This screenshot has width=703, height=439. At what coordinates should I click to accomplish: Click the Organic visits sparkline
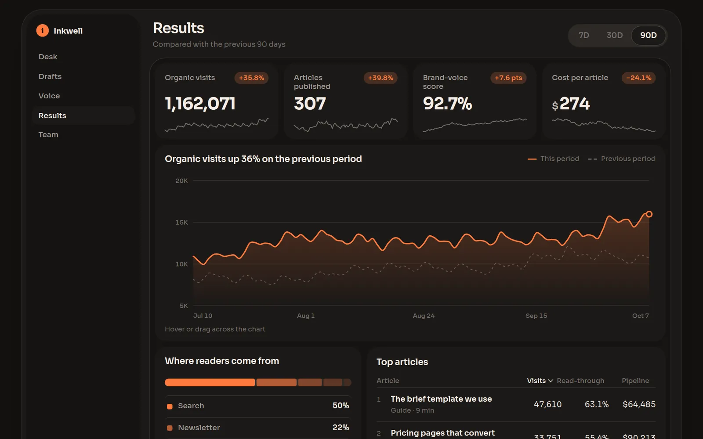coord(217,125)
